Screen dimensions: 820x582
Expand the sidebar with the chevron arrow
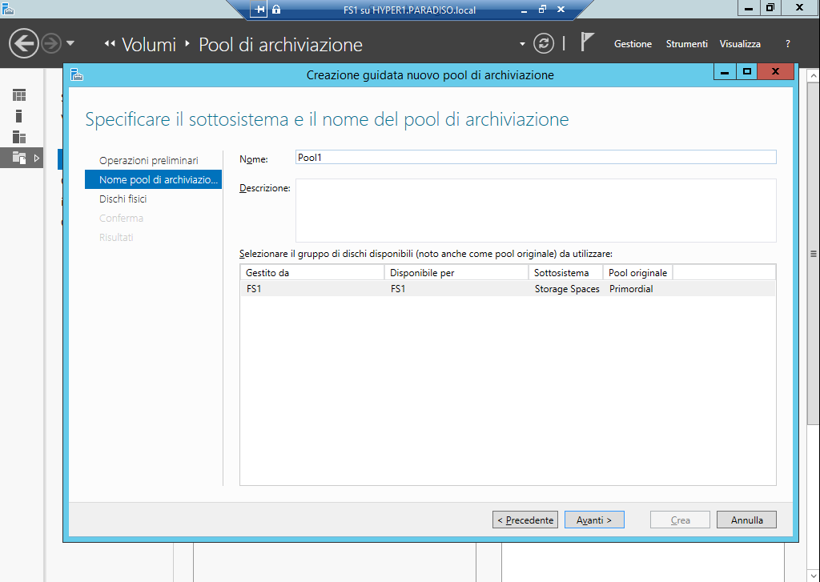pos(35,158)
